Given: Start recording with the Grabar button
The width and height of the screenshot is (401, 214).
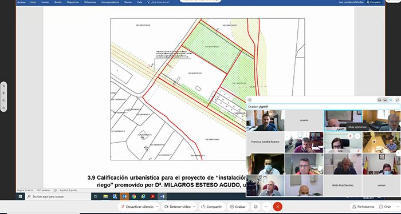Looking at the screenshot, I should point(238,207).
